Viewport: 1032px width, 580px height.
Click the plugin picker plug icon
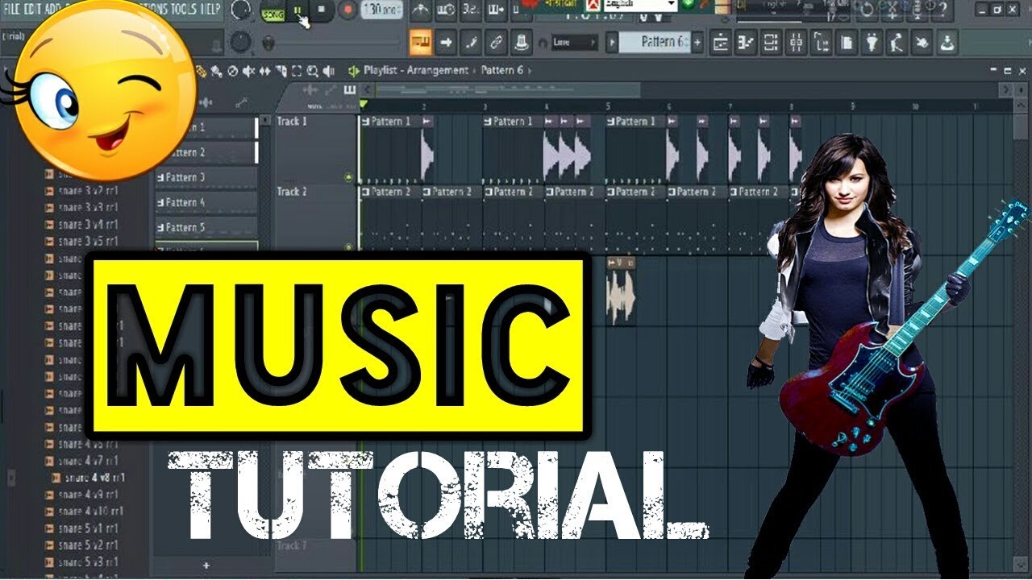(x=872, y=42)
